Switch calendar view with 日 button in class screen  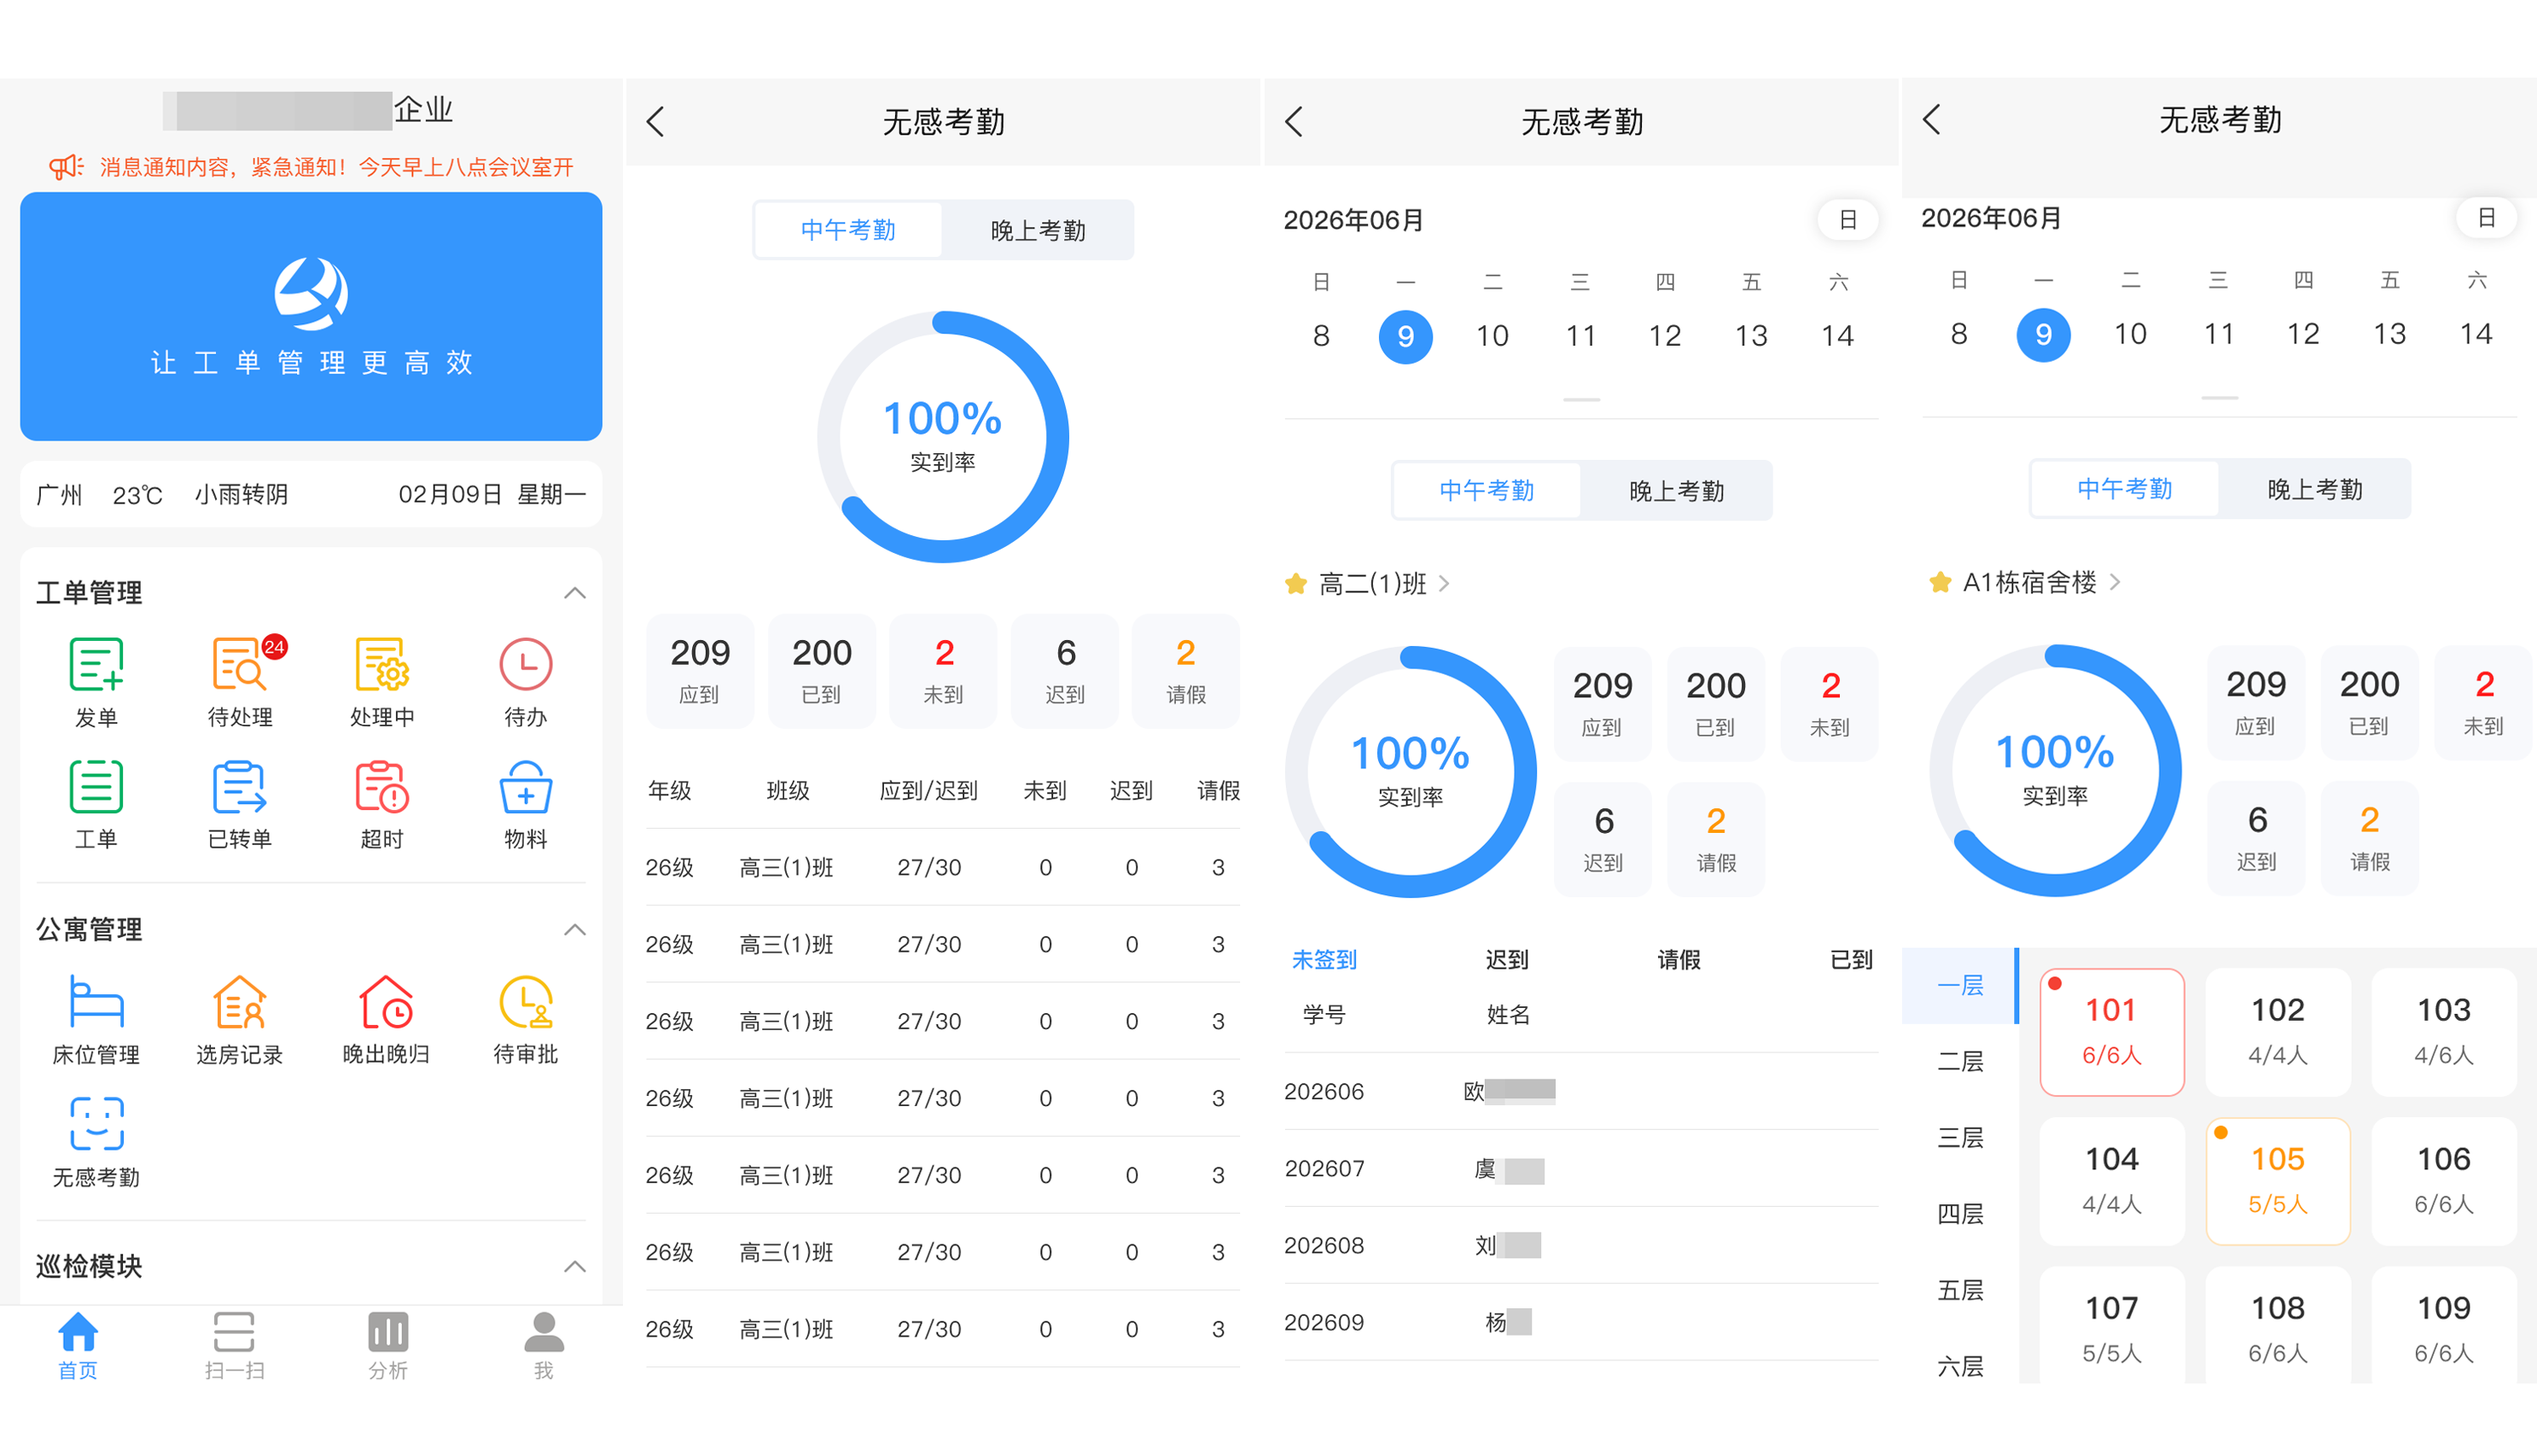click(x=1847, y=220)
